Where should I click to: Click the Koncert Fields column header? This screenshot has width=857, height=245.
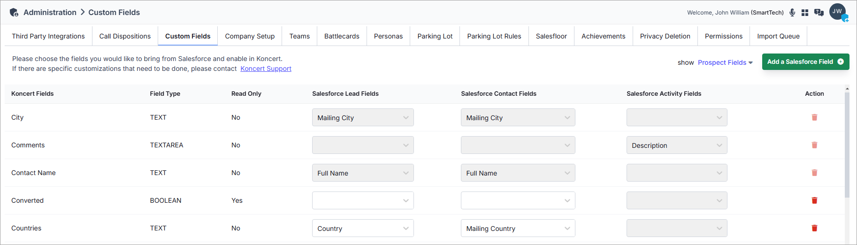pos(32,94)
